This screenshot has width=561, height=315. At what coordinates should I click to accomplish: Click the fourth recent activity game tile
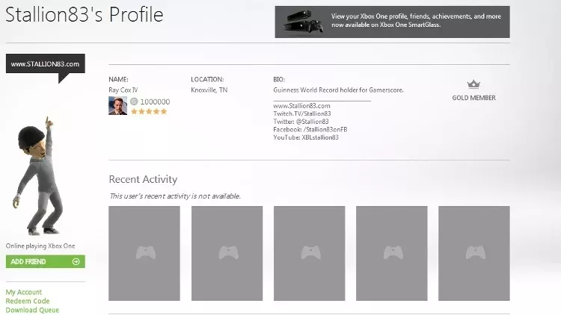click(392, 253)
